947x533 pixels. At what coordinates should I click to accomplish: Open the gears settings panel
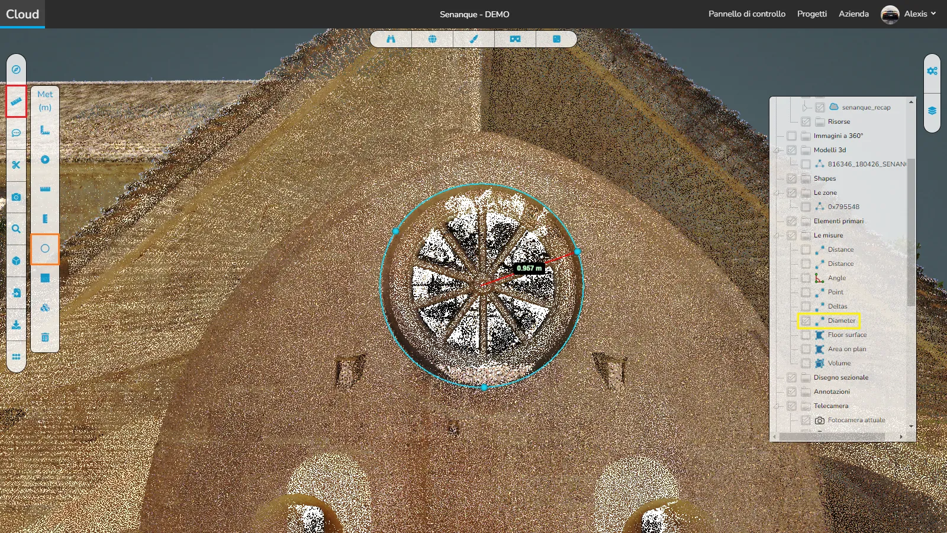click(x=932, y=71)
